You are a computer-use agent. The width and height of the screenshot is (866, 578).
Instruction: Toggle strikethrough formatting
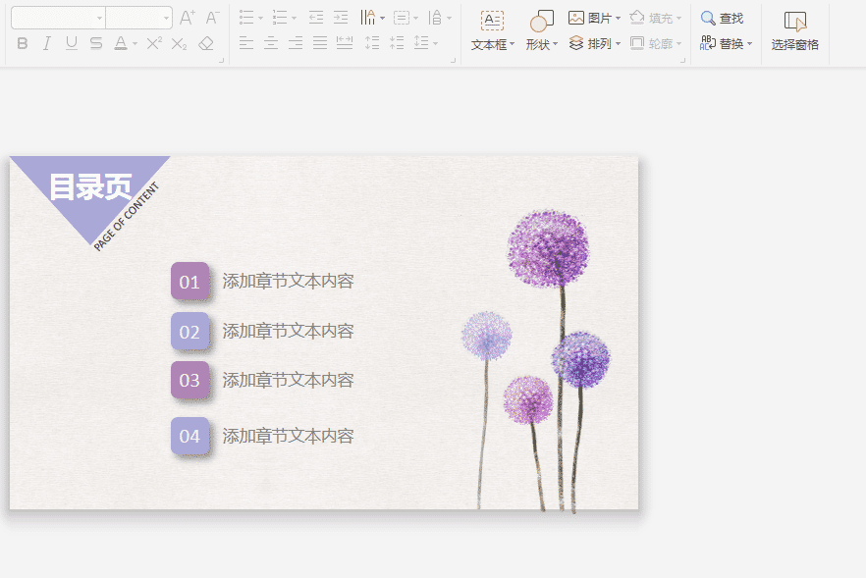point(96,43)
